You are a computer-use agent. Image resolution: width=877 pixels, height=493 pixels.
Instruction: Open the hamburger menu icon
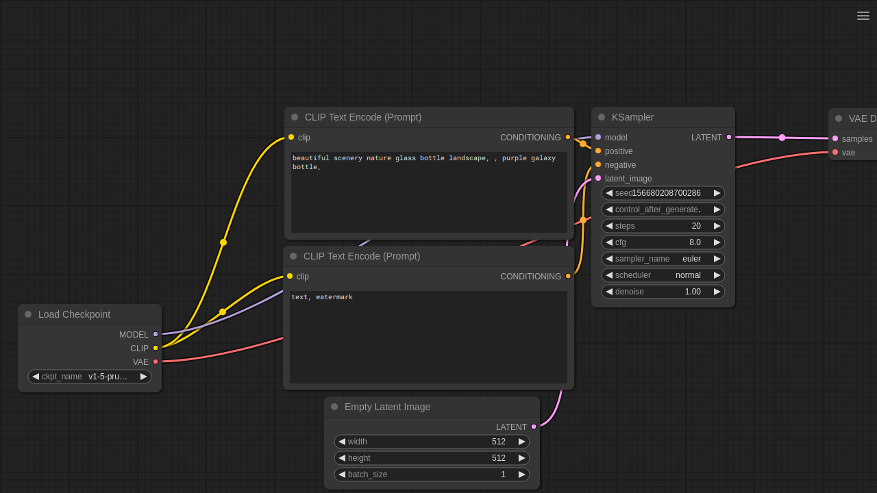863,16
